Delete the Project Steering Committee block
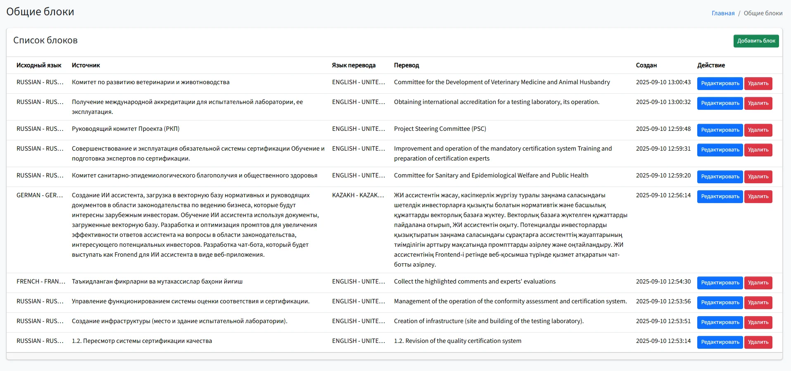 758,130
